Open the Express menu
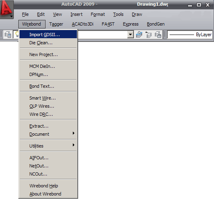214x202 pixels. 131,24
